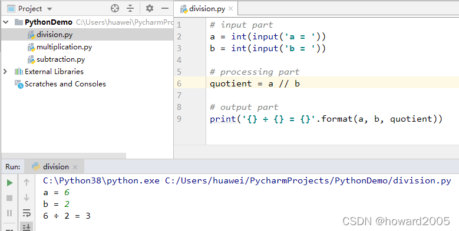Click the 'b = 2' console line

56,204
